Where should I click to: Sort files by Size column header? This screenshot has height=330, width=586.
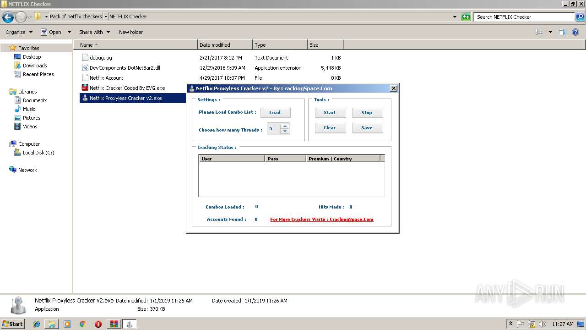click(326, 45)
